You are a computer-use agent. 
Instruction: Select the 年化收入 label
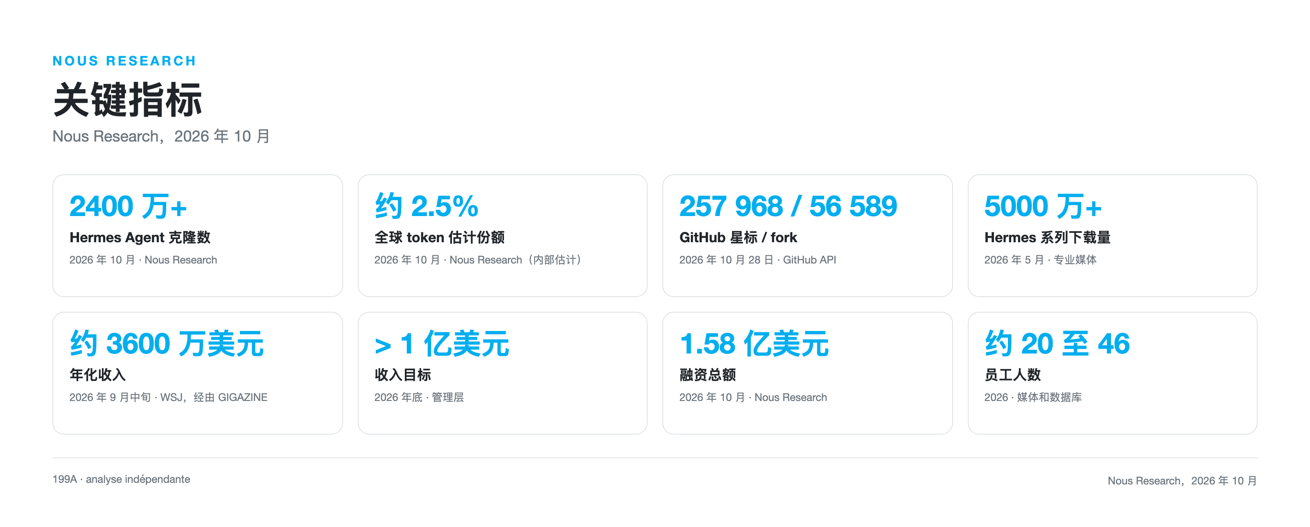pos(98,375)
